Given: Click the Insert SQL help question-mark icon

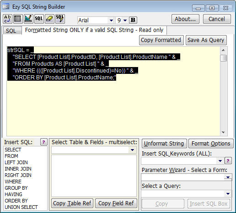Looking at the screenshot, I should point(44,142).
